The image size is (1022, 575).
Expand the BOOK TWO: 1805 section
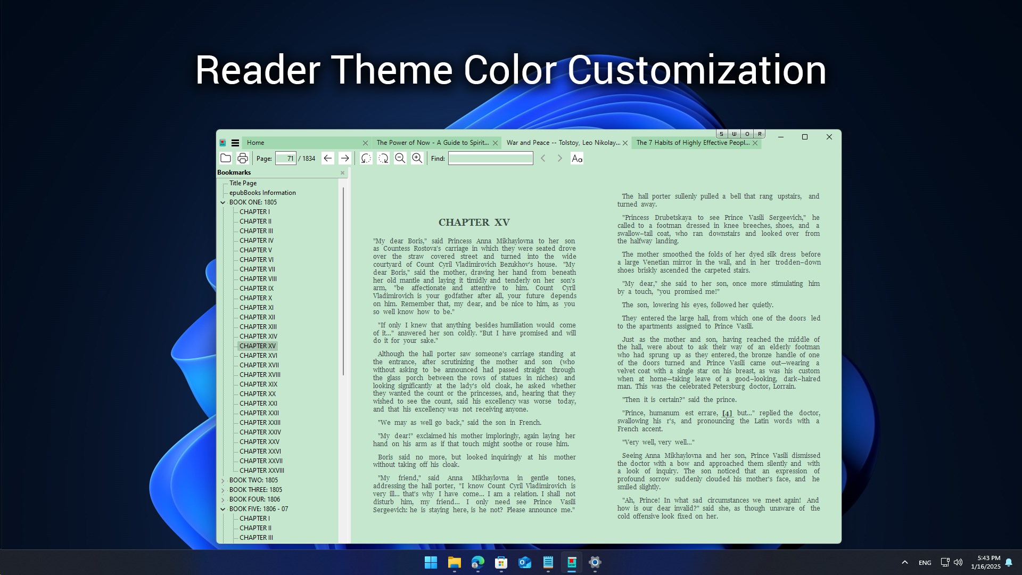click(222, 480)
